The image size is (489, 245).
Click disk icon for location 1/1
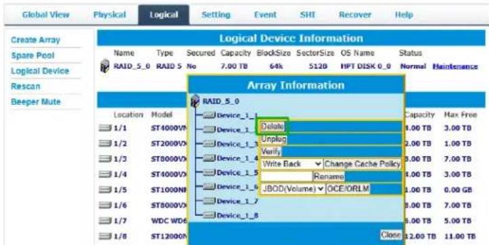pos(105,128)
